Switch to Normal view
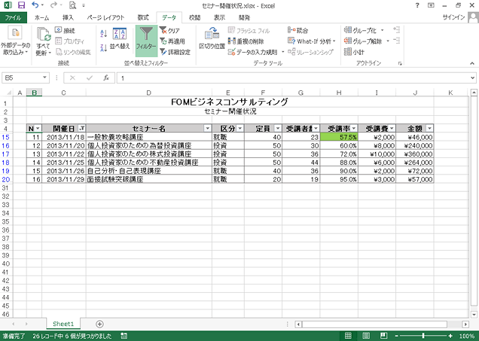This screenshot has width=479, height=341. click(x=348, y=336)
